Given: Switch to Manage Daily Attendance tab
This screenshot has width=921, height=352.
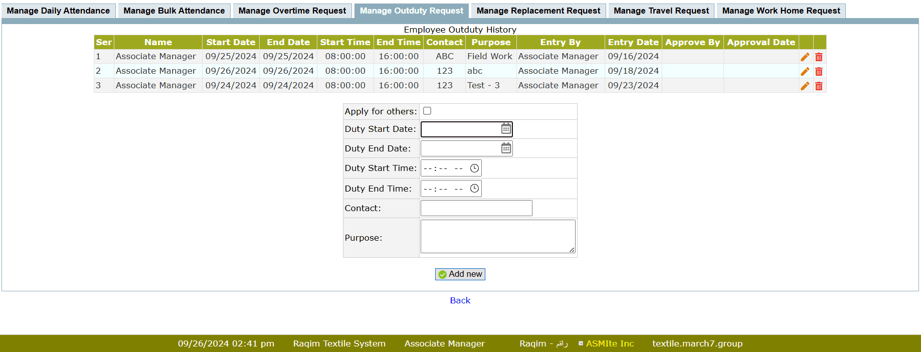Looking at the screenshot, I should coord(58,11).
